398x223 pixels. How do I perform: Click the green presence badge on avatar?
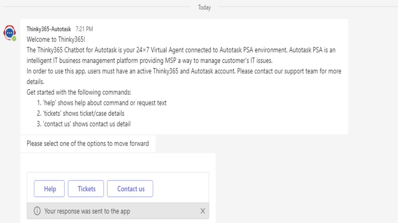coord(14,39)
